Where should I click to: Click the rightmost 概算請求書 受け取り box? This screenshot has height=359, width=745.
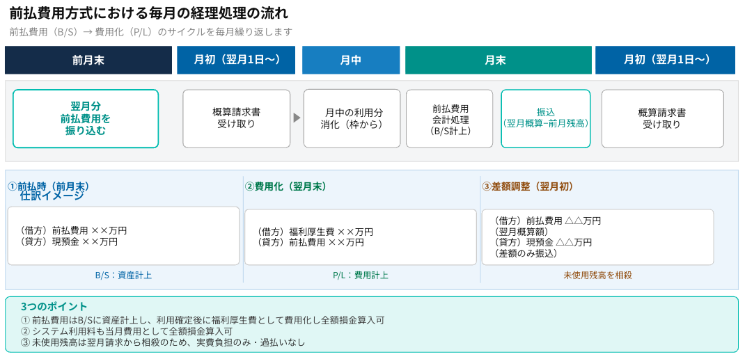pyautogui.click(x=663, y=119)
